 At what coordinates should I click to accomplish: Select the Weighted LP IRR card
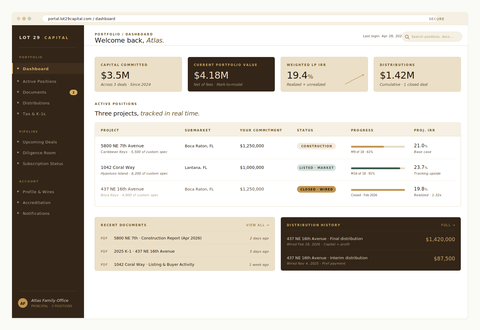tap(324, 74)
